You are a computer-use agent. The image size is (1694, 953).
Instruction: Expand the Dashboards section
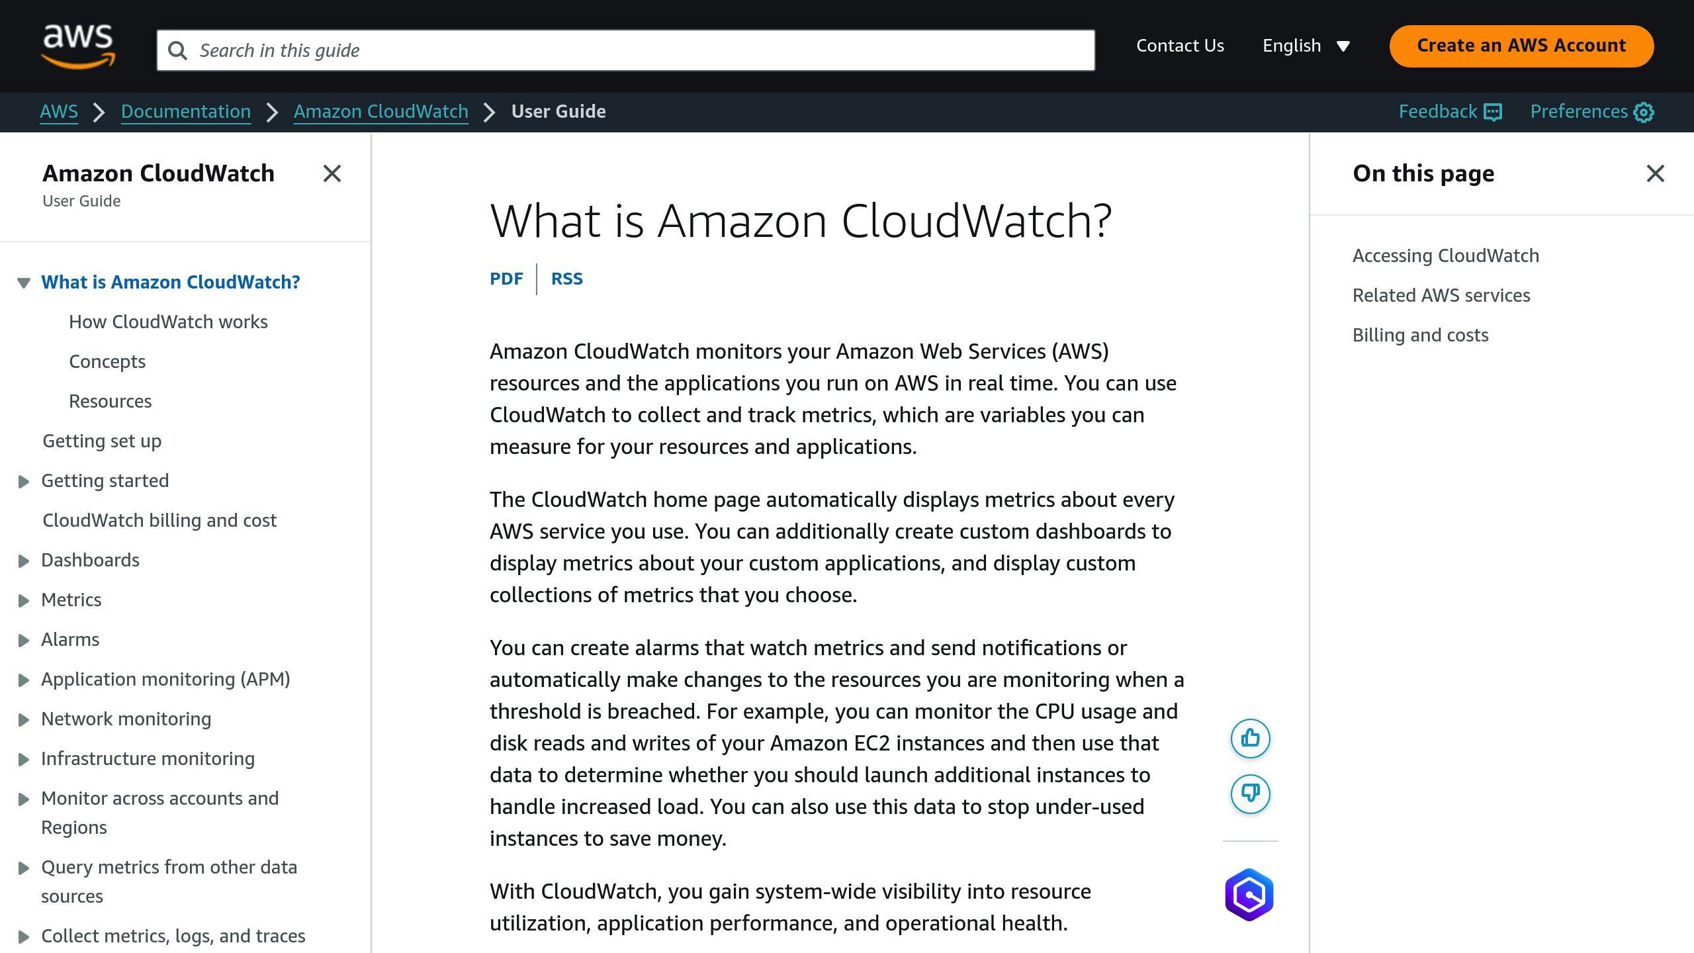23,560
